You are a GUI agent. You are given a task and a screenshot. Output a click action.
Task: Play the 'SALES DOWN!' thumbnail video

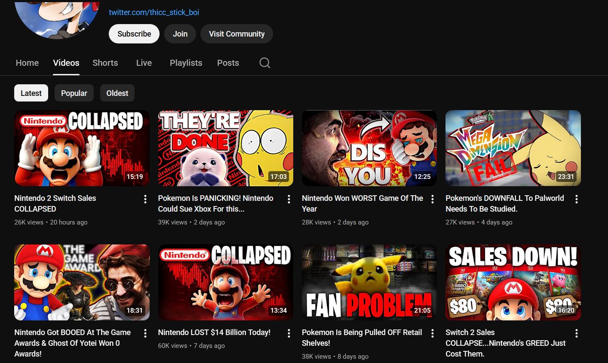pyautogui.click(x=513, y=283)
